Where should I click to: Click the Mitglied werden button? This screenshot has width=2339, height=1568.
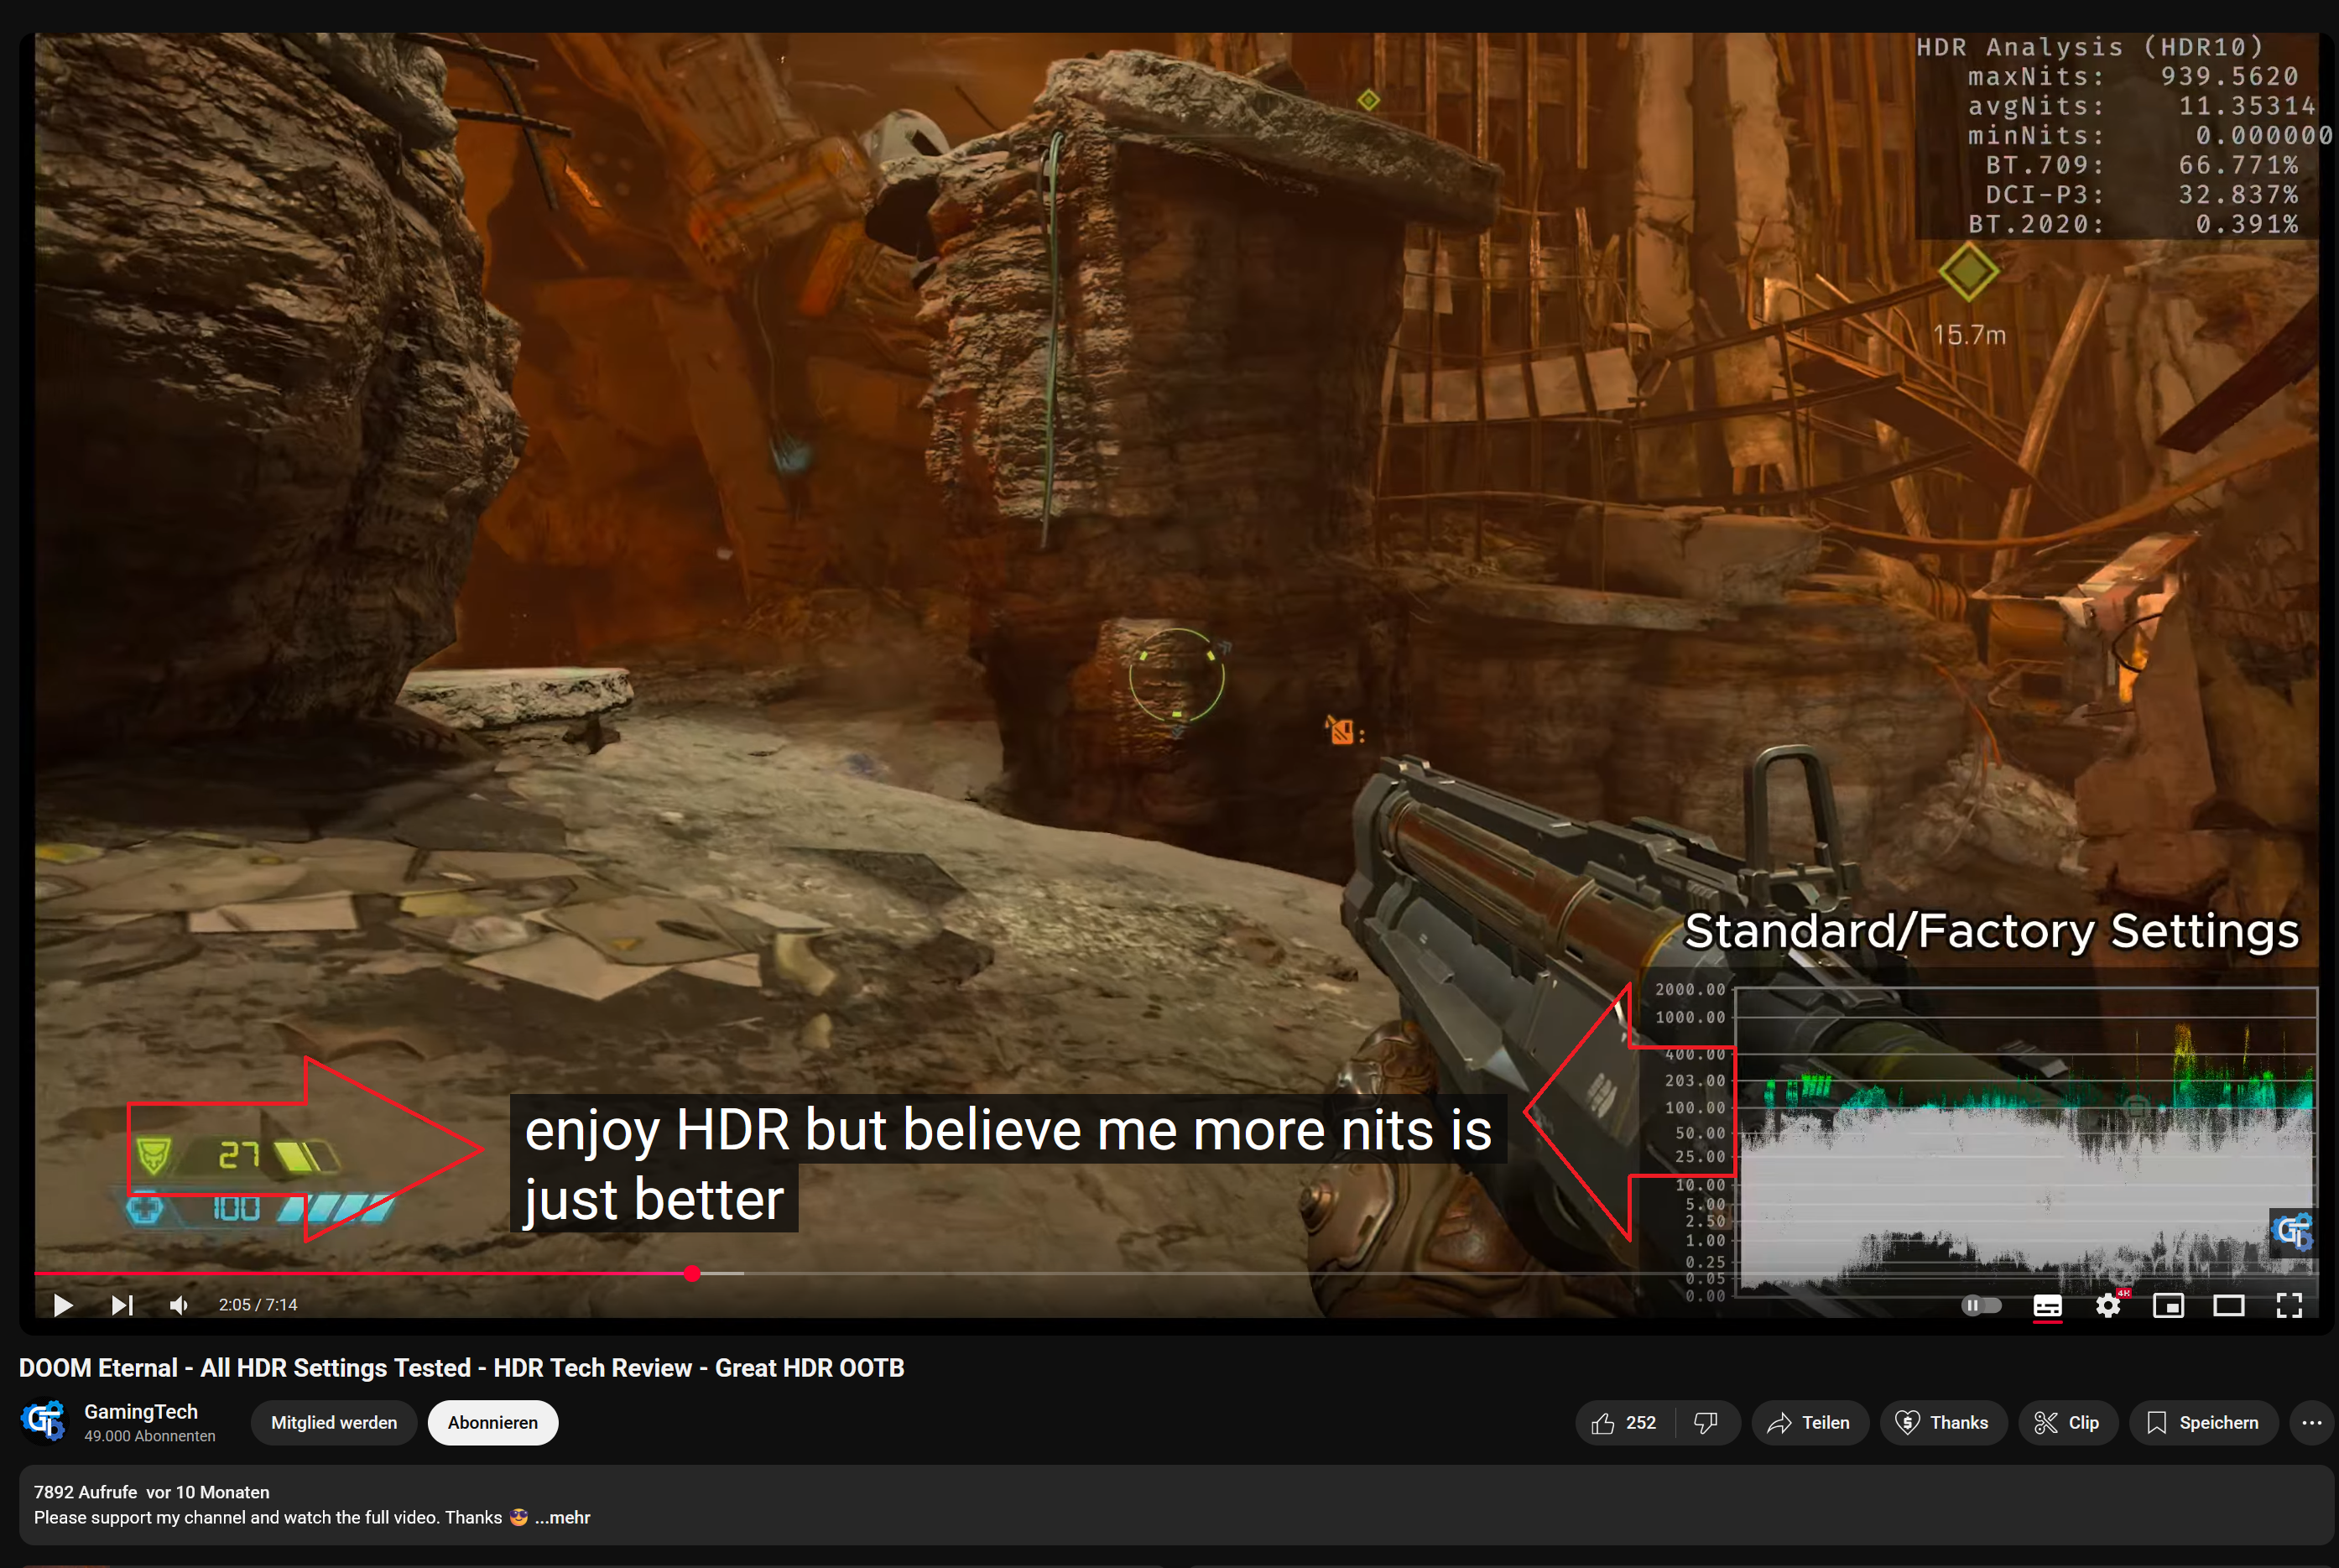[x=334, y=1422]
